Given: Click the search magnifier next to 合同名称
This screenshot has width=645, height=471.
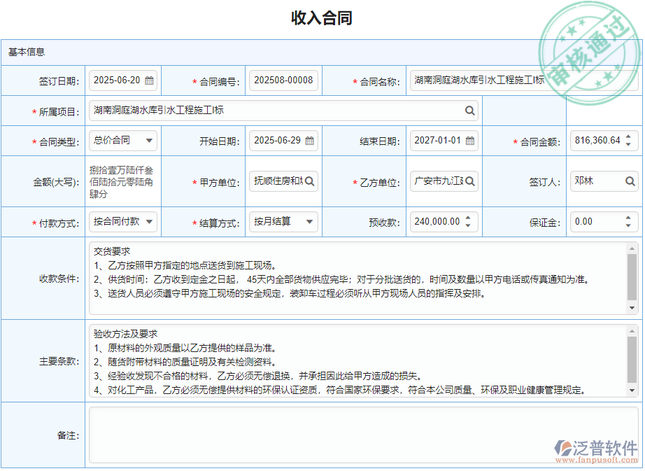Looking at the screenshot, I should pos(629,80).
